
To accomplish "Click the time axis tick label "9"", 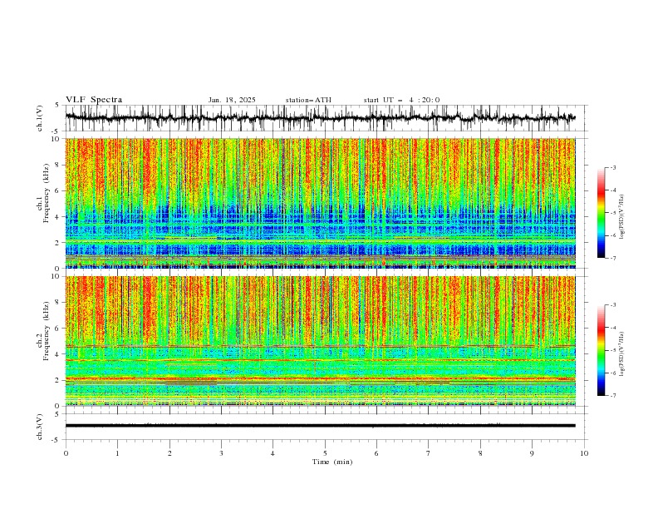I will point(532,453).
